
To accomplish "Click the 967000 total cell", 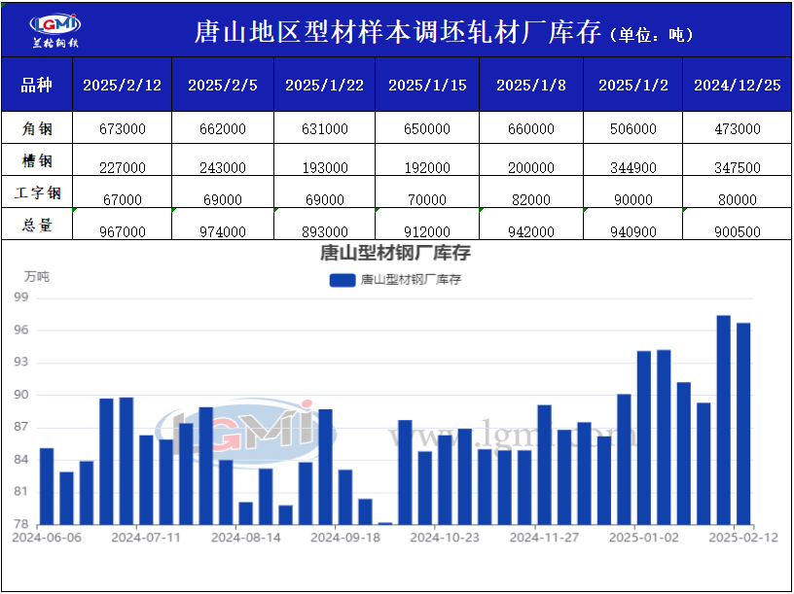I will (122, 231).
